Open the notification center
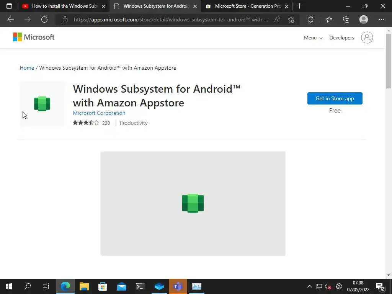The width and height of the screenshot is (392, 294). (x=381, y=287)
